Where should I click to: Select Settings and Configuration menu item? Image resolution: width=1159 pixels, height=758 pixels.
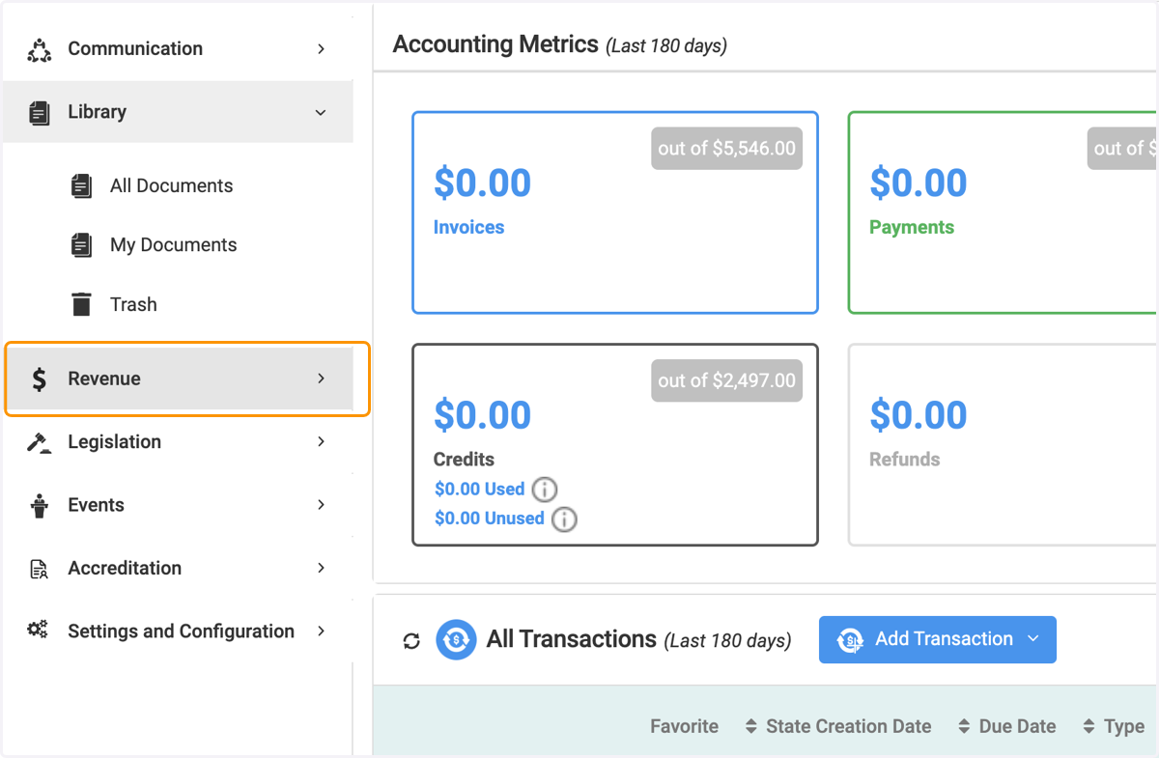point(179,632)
